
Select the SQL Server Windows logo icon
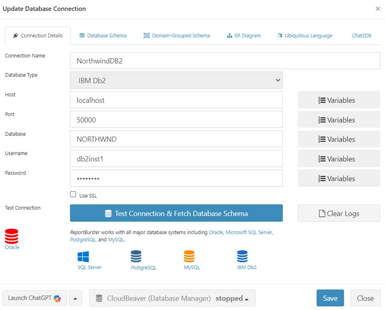pyautogui.click(x=83, y=257)
